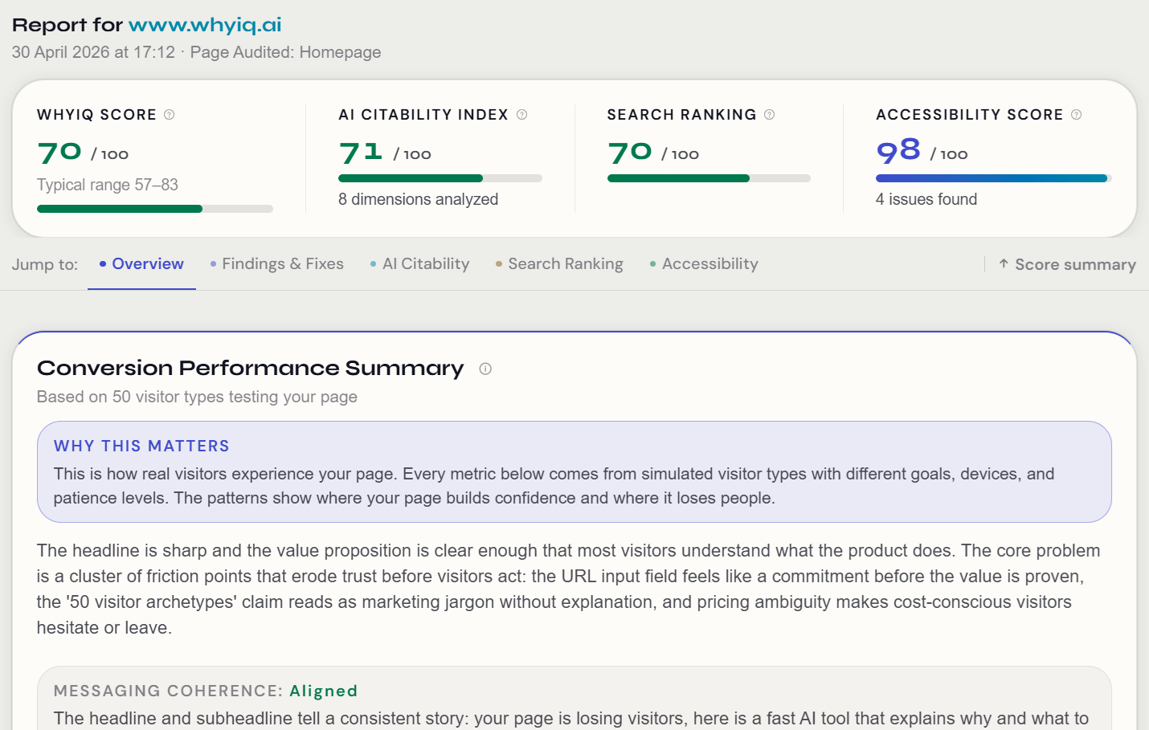Image resolution: width=1149 pixels, height=730 pixels.
Task: Select the Overview tab
Action: pyautogui.click(x=141, y=264)
